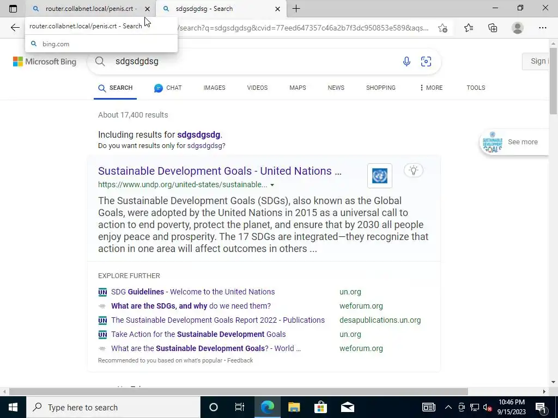Click the network tray icon
558x418 pixels.
475,407
